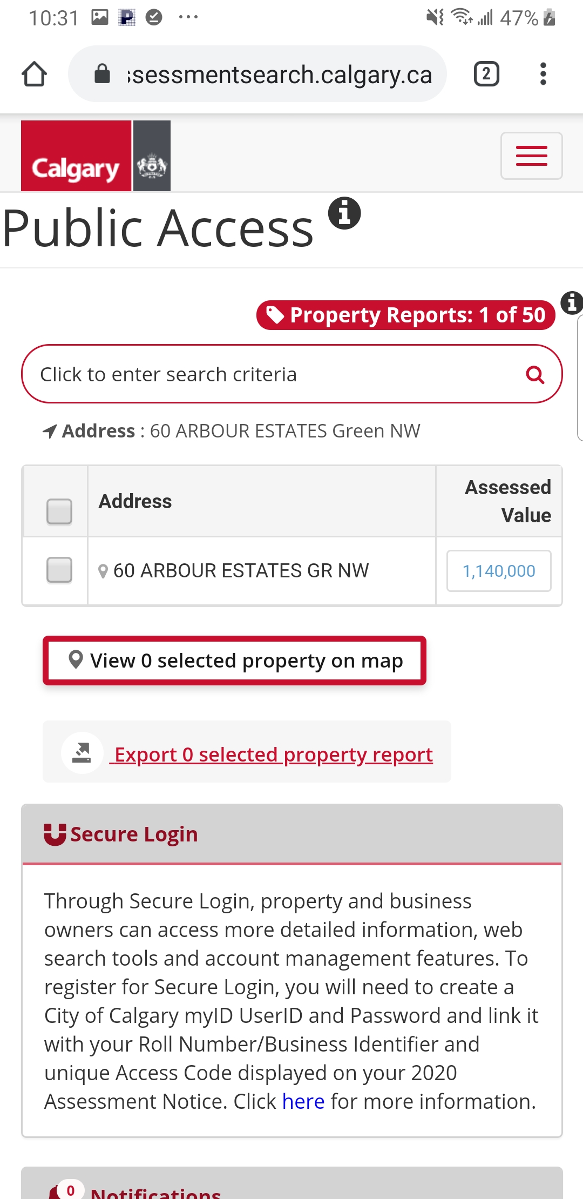Select the 60 ARBOUR ESTATES checkbox

pyautogui.click(x=59, y=570)
